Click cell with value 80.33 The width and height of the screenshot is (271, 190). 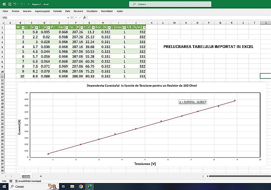click(x=89, y=76)
